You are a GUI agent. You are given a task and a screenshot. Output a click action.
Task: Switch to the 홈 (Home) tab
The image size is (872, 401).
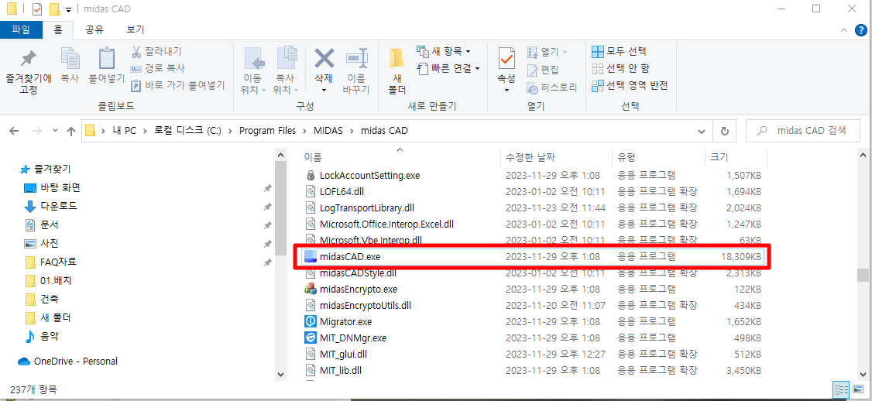[58, 29]
